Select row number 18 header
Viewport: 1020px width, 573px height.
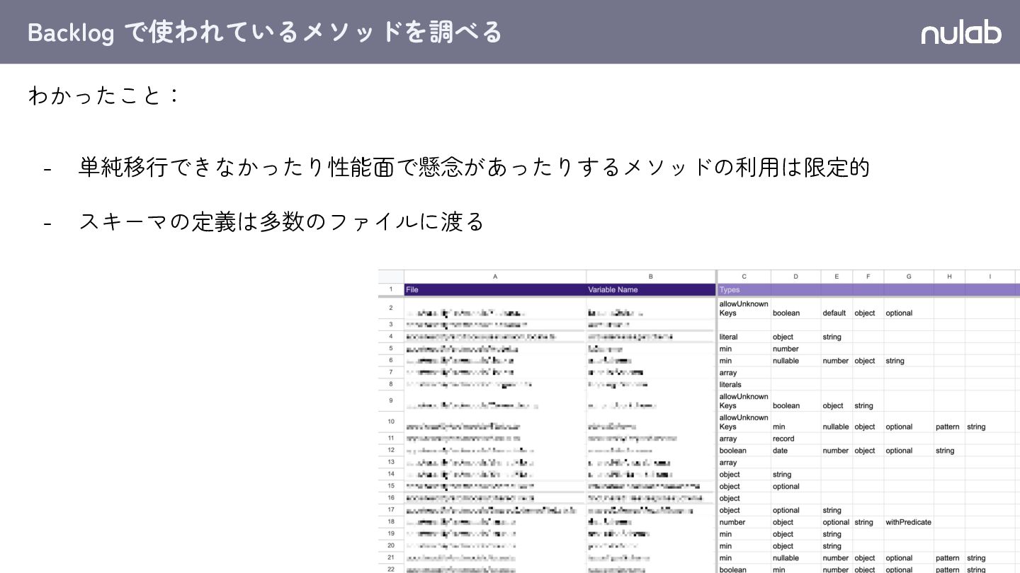point(391,521)
